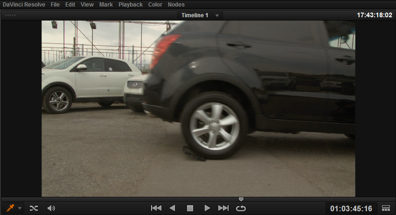Click the viewer image of the black car

[x=198, y=109]
